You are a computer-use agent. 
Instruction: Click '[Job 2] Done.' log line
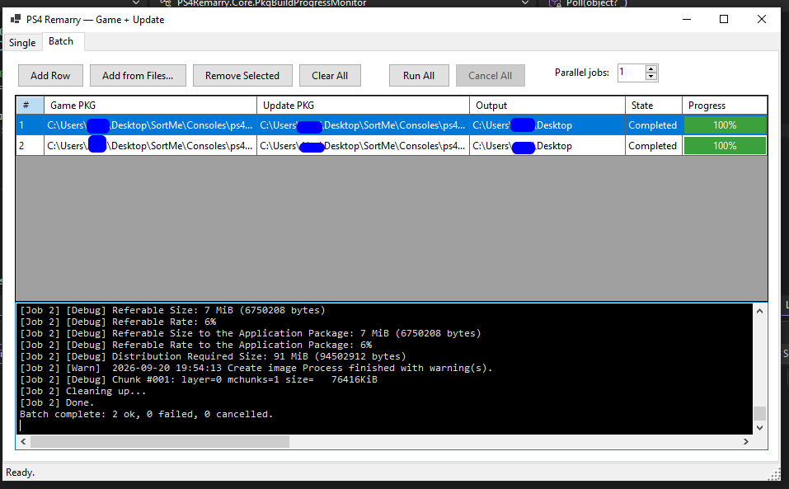[57, 402]
